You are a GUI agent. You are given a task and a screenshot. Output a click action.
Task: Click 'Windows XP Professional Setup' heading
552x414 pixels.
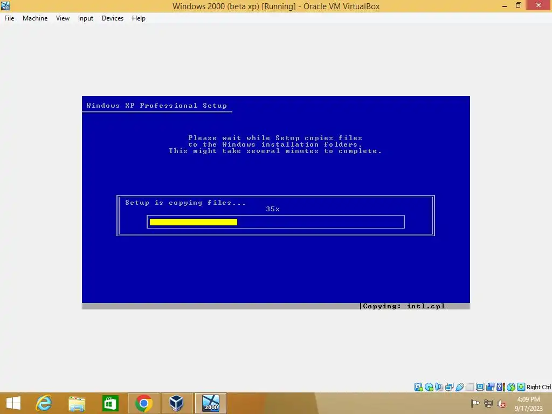(157, 106)
